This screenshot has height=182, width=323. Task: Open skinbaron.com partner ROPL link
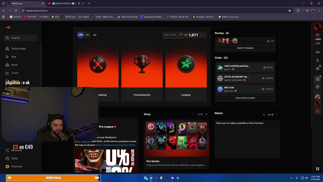click(x=115, y=145)
